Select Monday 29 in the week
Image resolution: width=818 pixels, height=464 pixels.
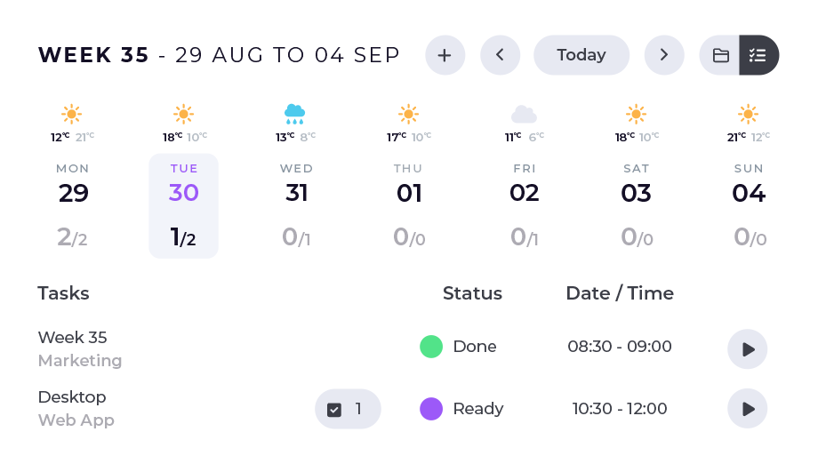[73, 205]
